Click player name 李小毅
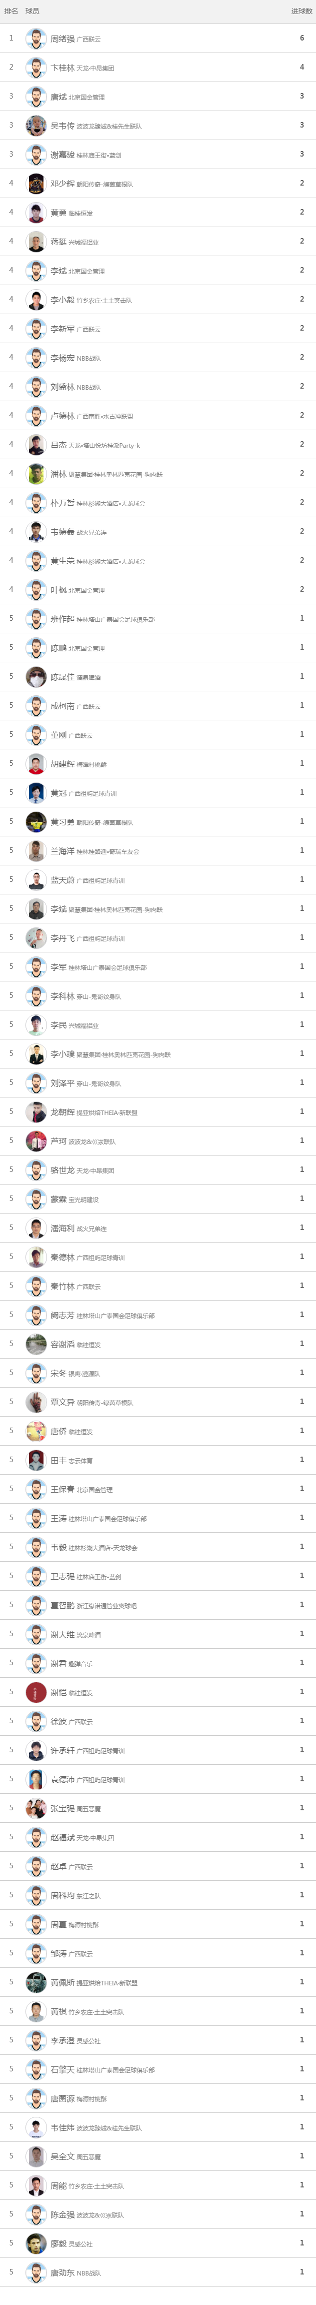The image size is (316, 2305). click(62, 300)
